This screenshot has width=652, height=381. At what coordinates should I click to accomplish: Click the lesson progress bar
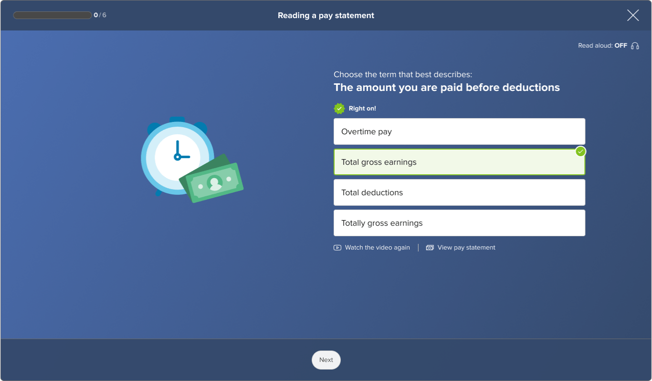pos(53,15)
